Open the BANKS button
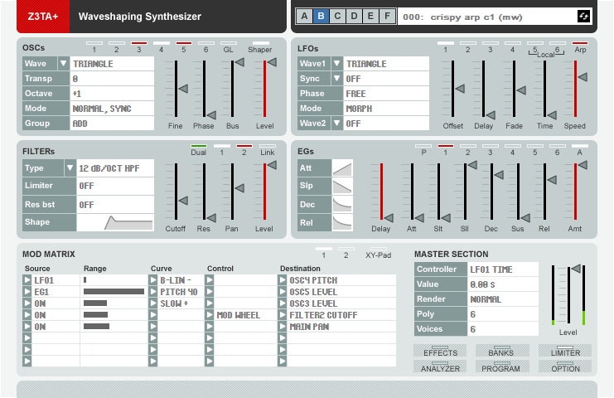The image size is (614, 398). (502, 351)
